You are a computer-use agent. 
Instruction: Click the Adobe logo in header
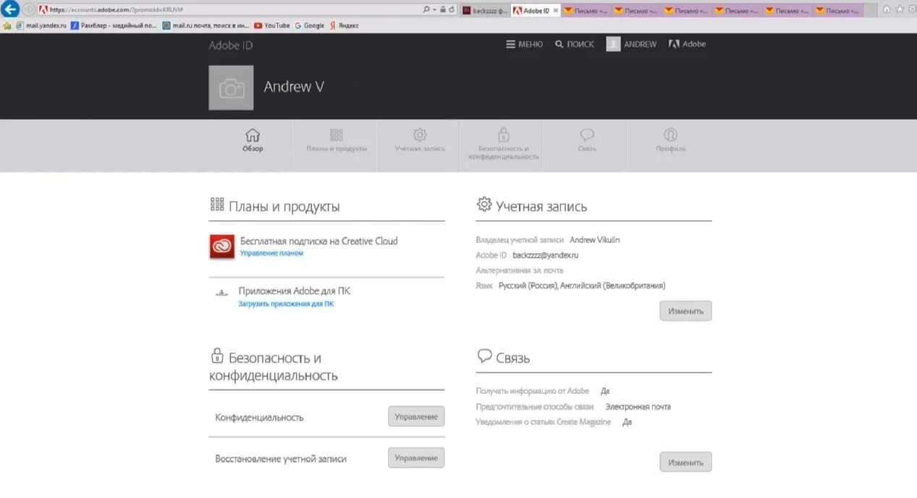(687, 44)
